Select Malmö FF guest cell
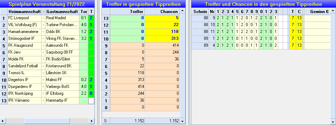The image size is (336, 125). click(62, 80)
